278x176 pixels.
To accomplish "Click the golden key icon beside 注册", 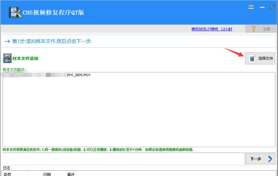I will coord(254,29).
